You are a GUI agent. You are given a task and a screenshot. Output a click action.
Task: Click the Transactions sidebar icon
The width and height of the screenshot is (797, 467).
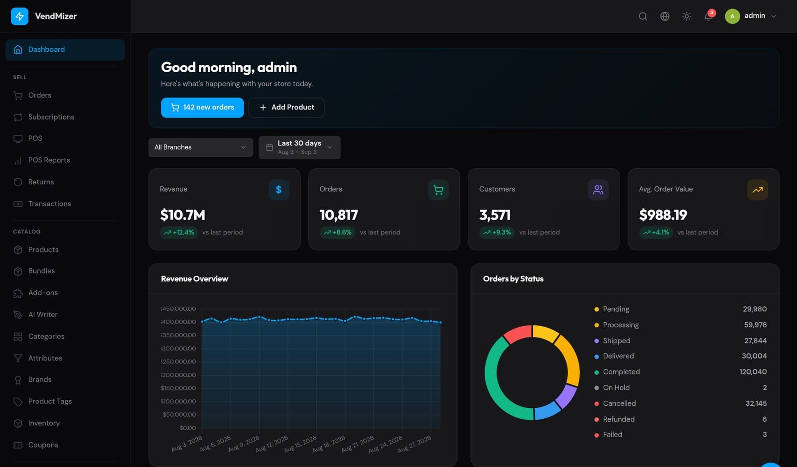[x=18, y=204]
